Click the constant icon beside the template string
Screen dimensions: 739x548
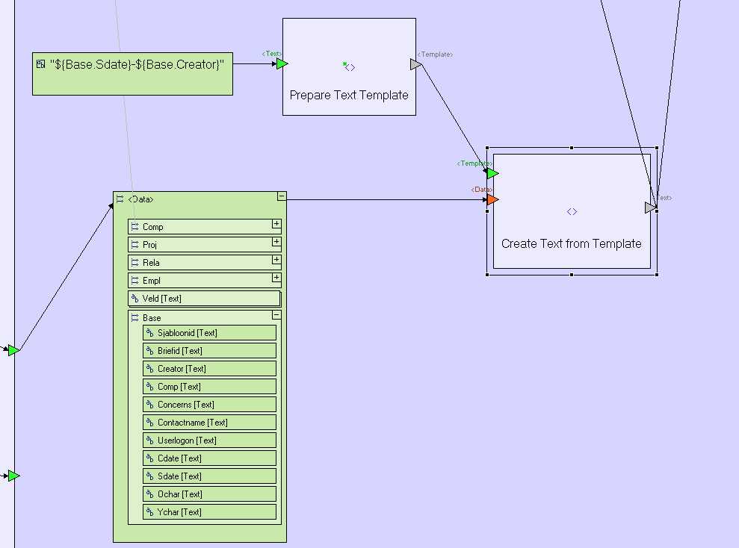(x=41, y=65)
